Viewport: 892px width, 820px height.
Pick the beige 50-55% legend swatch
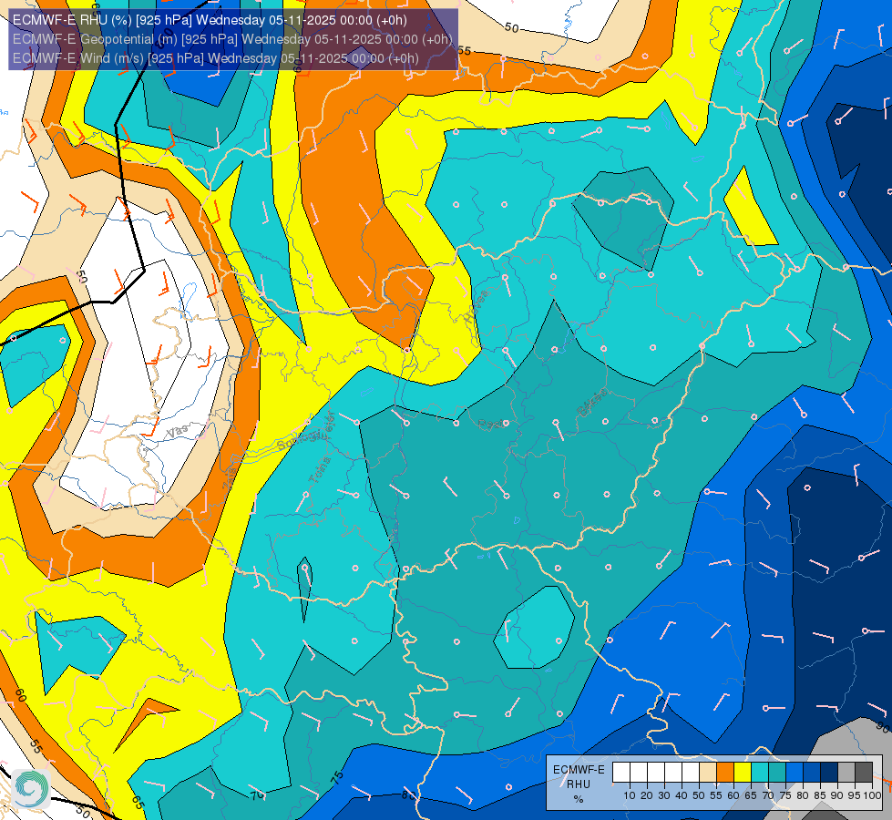pyautogui.click(x=708, y=773)
